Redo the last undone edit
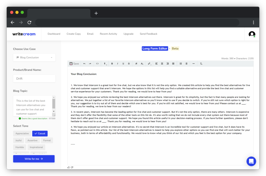Viewport: 266px width, 176px height. pyautogui.click(x=90, y=64)
